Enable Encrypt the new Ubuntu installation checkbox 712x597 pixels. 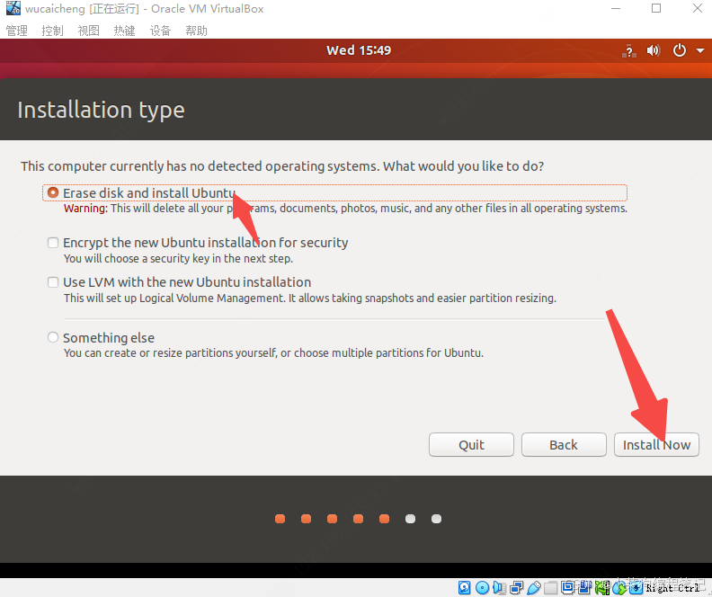coord(53,243)
